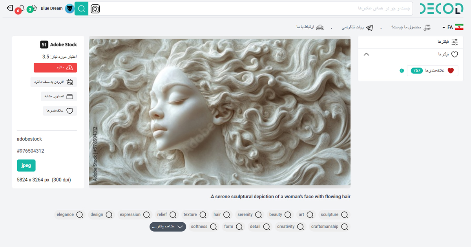
Task: Click the logout arrow icon
Action: [10, 8]
